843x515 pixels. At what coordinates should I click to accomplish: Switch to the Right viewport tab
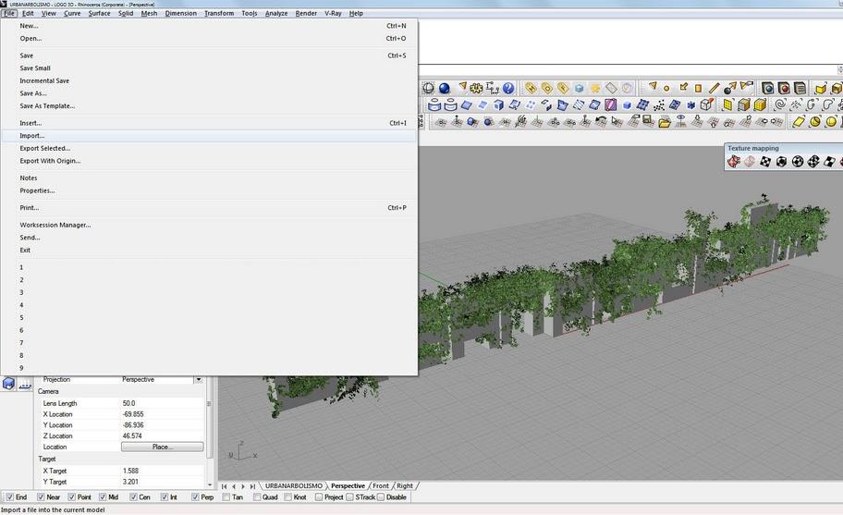coord(405,486)
